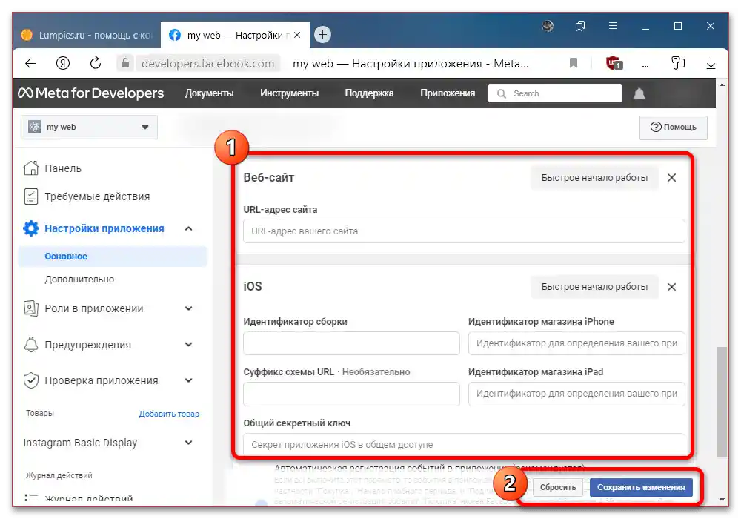Open downloads with the download arrow icon

click(x=711, y=63)
